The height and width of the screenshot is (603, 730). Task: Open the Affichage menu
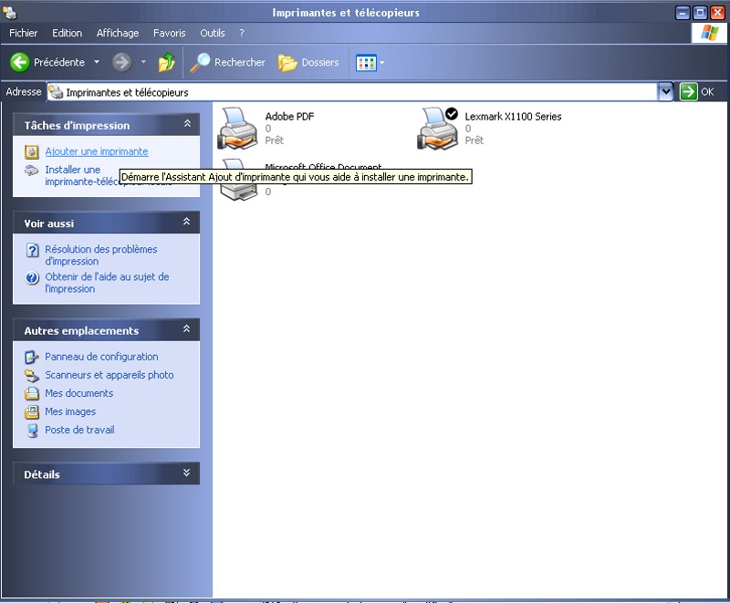pos(118,33)
